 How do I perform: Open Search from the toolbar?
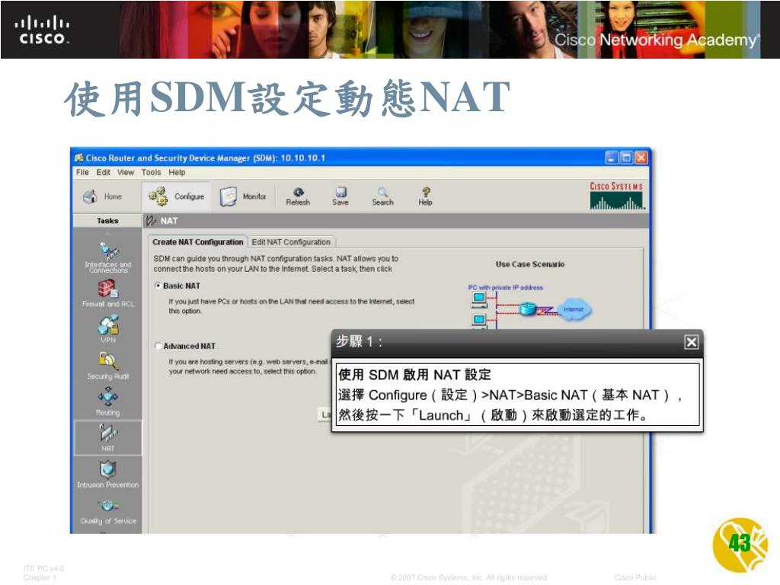click(x=382, y=197)
